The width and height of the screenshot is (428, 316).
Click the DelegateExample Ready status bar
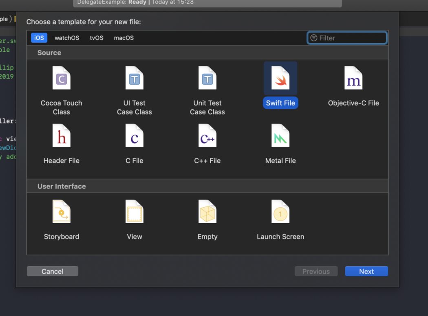[x=207, y=3]
